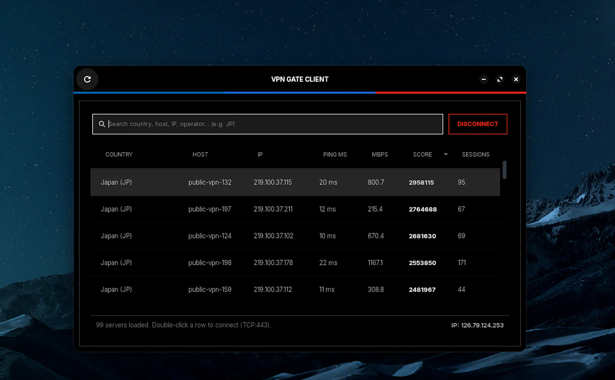Screen dimensions: 615x380
Task: Click IP address 219.100.37.211
Action: point(273,209)
